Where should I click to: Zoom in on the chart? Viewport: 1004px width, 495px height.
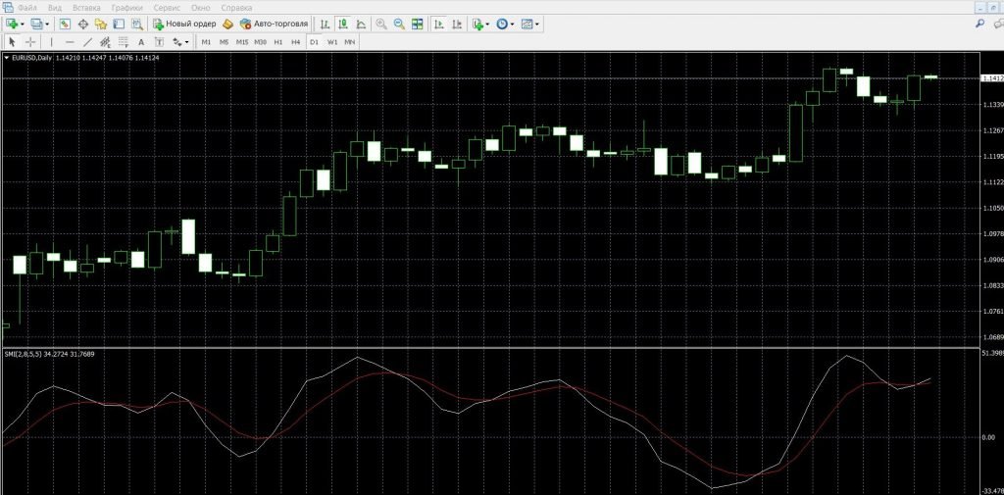point(380,23)
